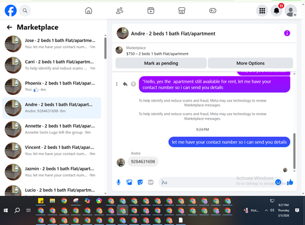
Task: Click Andre's avatar next to phone number
Action: (121, 162)
